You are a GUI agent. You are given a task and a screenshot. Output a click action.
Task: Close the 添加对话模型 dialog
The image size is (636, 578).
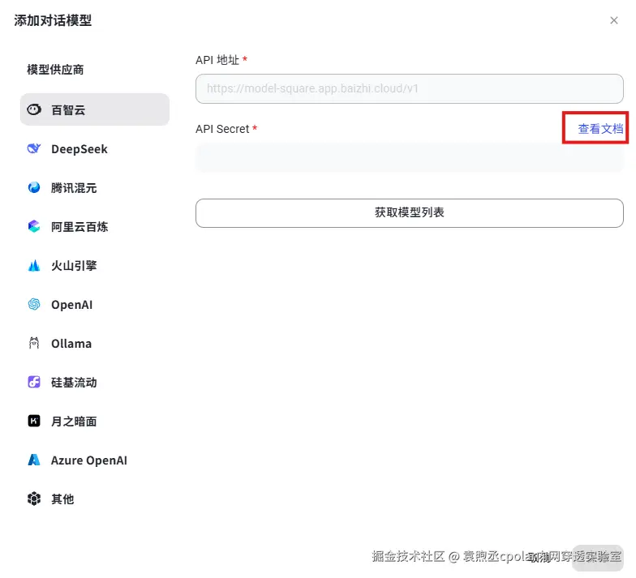click(613, 20)
